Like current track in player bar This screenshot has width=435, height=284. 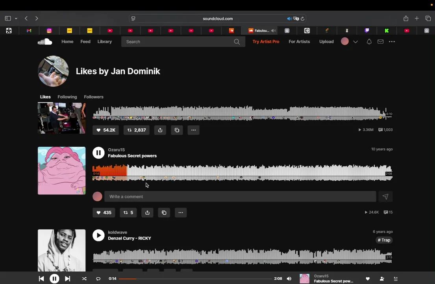coord(368,279)
